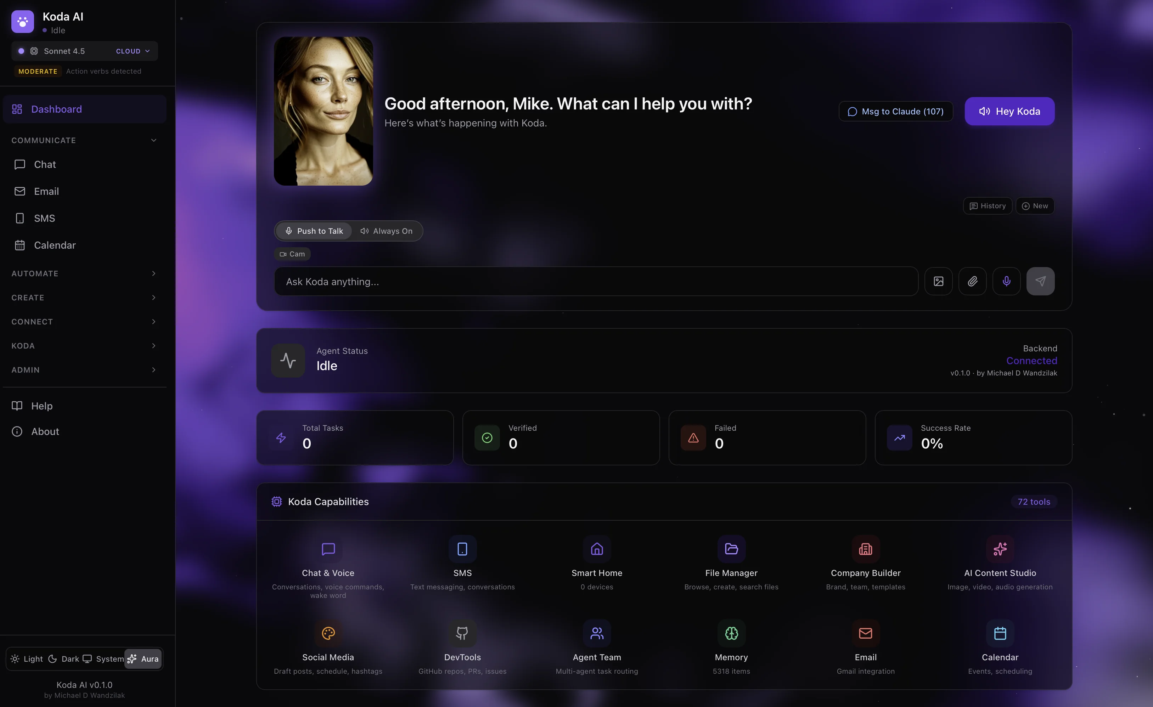Viewport: 1153px width, 707px height.
Task: Toggle the Cam button
Action: click(292, 254)
